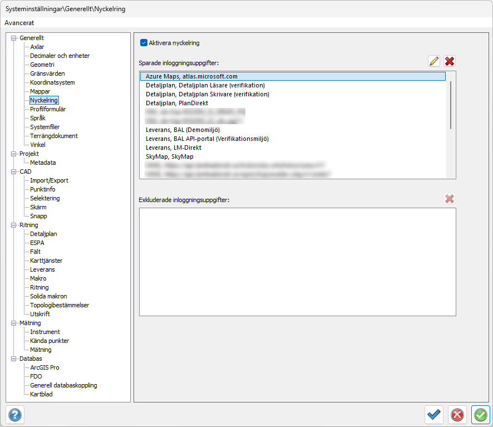Select Azure Maps, atlas.microsoft.com entry
Image resolution: width=493 pixels, height=427 pixels.
point(191,76)
